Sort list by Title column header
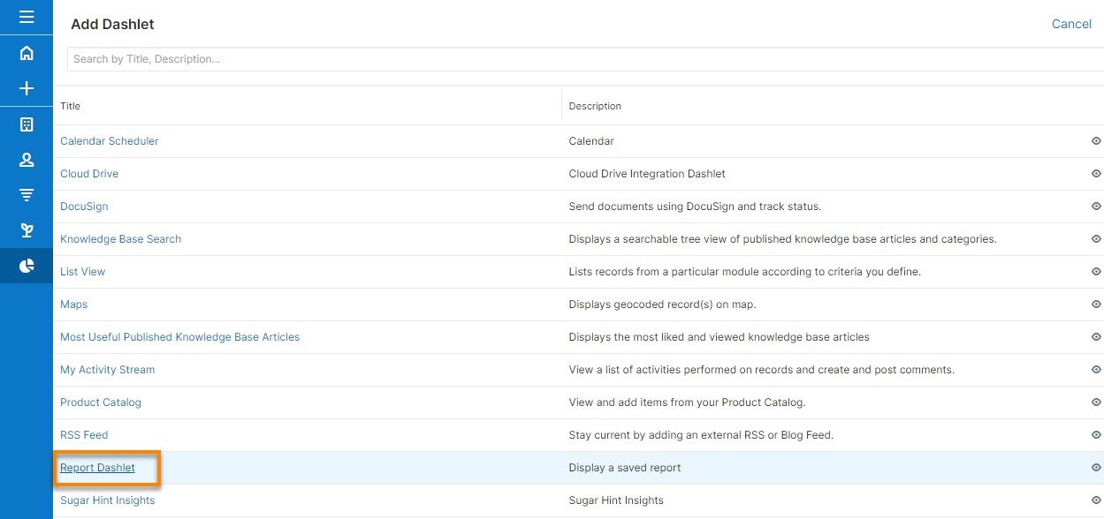 click(x=71, y=106)
